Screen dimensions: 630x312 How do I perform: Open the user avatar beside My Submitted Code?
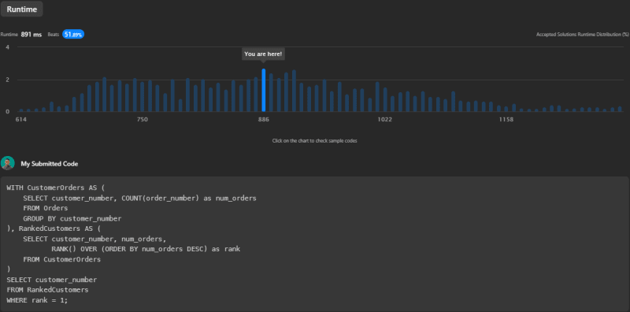8,163
